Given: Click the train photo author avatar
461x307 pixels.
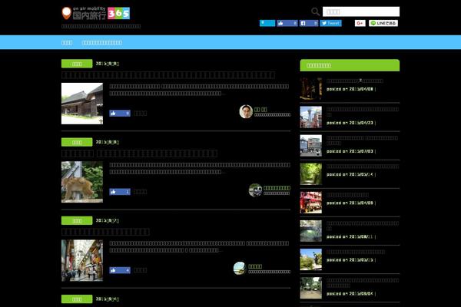Looking at the screenshot, I should click(256, 190).
